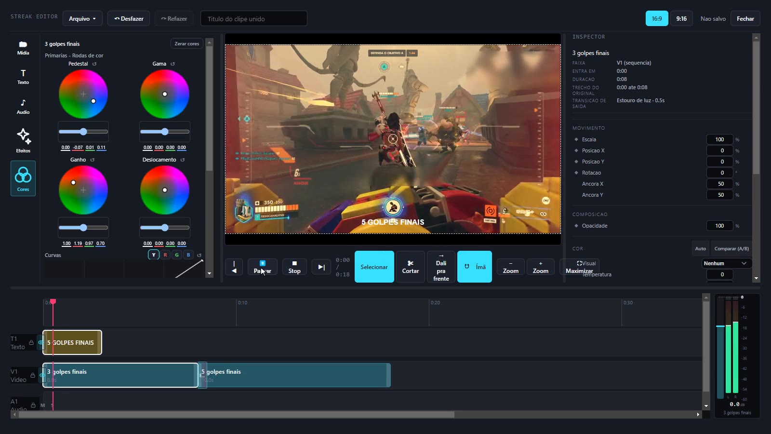Click the Auto color button

pos(700,249)
